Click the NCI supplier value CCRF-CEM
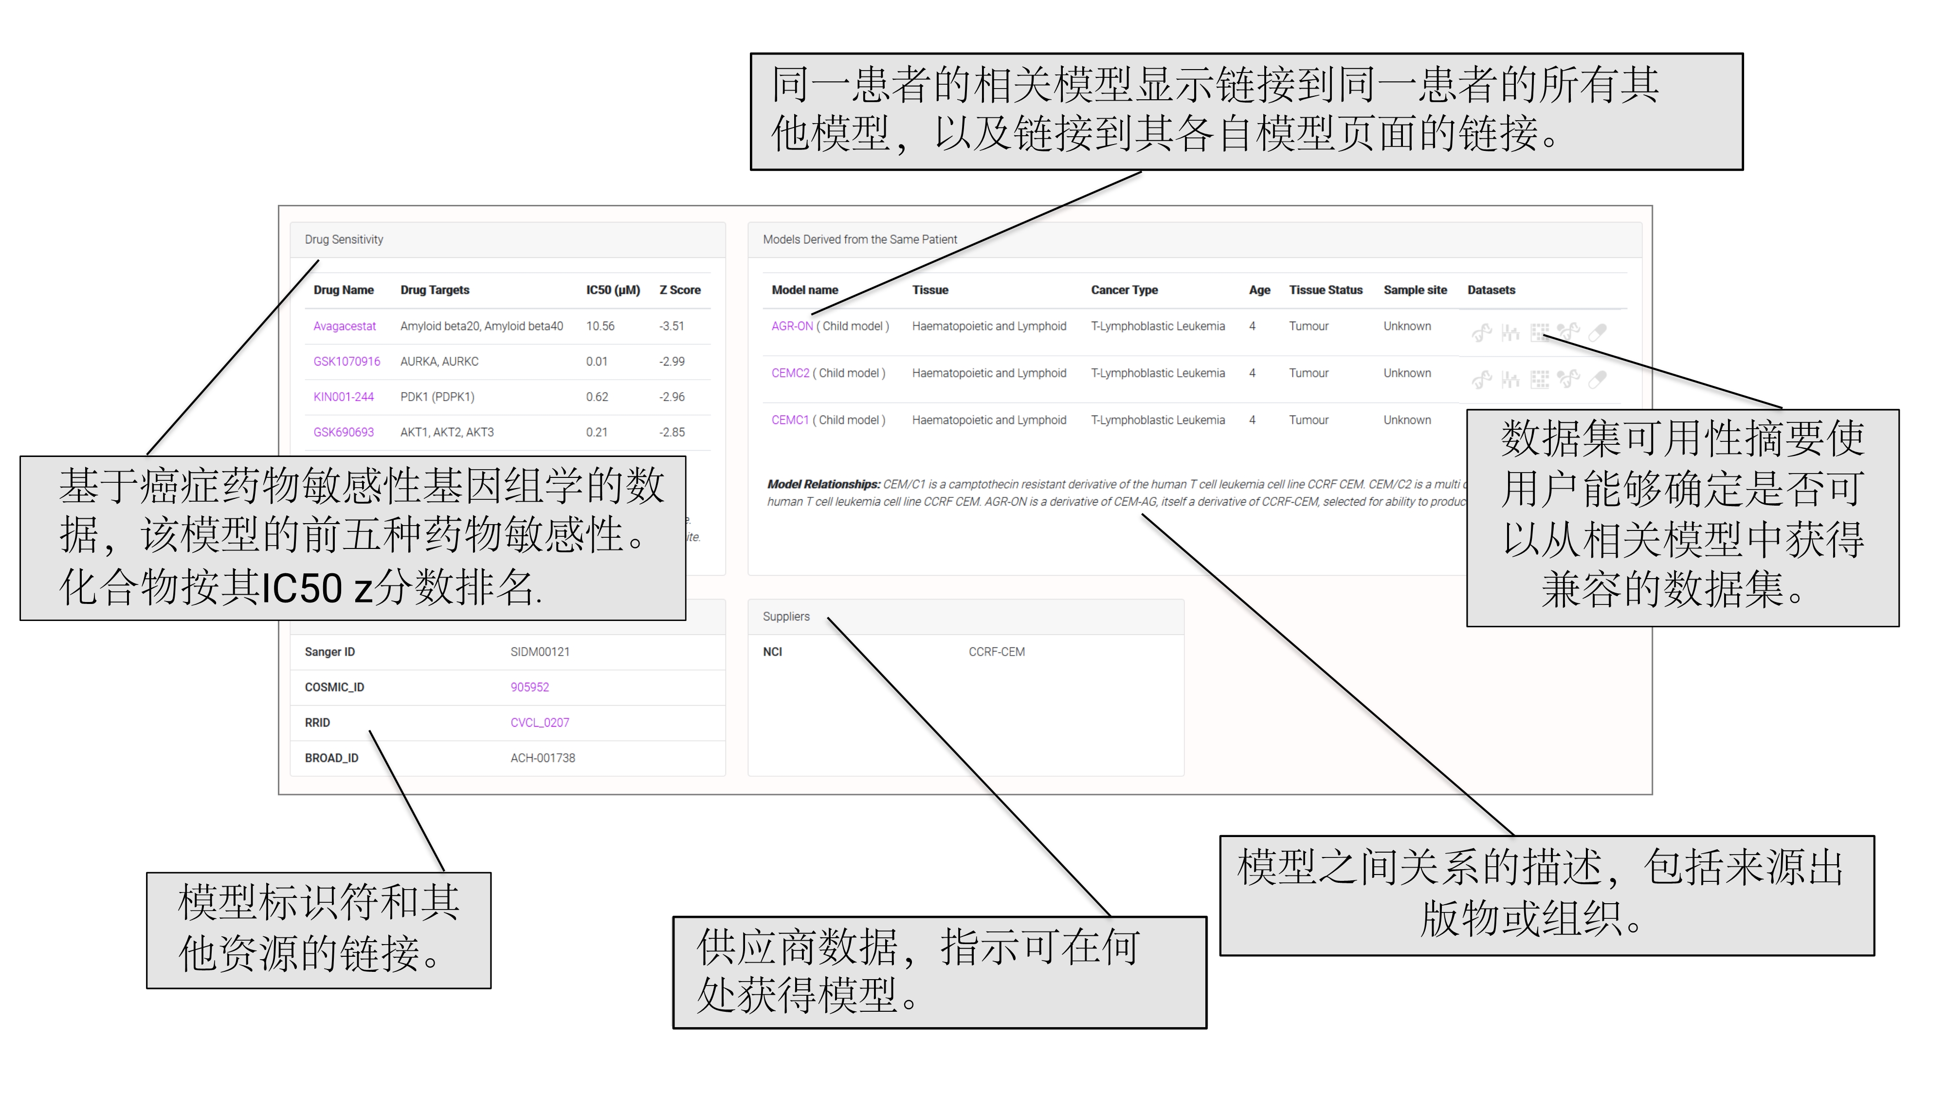This screenshot has width=1946, height=1094. 997,652
